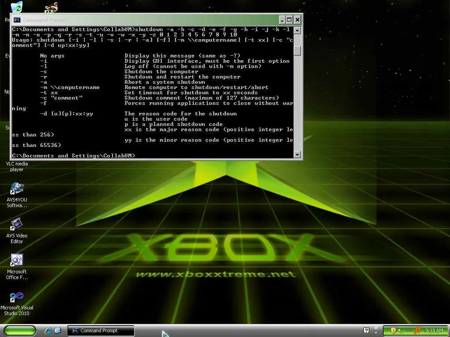This screenshot has height=337, width=450.
Task: Click the 'Shutdown the computer' description line
Action: coord(161,72)
